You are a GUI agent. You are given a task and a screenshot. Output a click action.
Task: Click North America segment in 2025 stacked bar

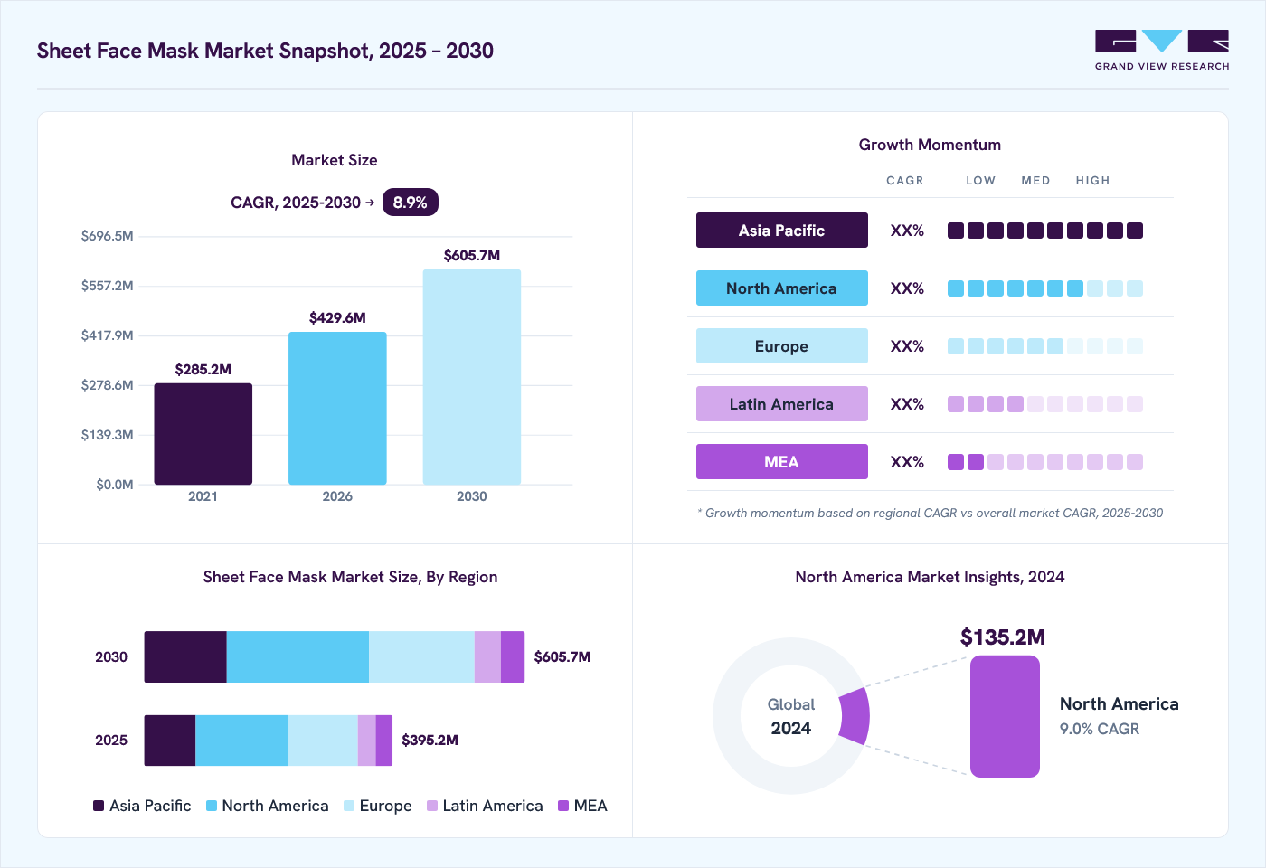[241, 741]
